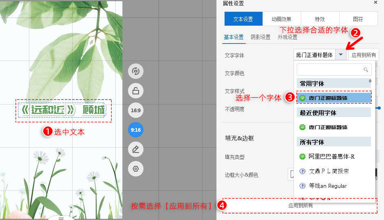Click the question icon beside 文鼎PL简报宋
The height and width of the screenshot is (220, 384).
[x=302, y=171]
